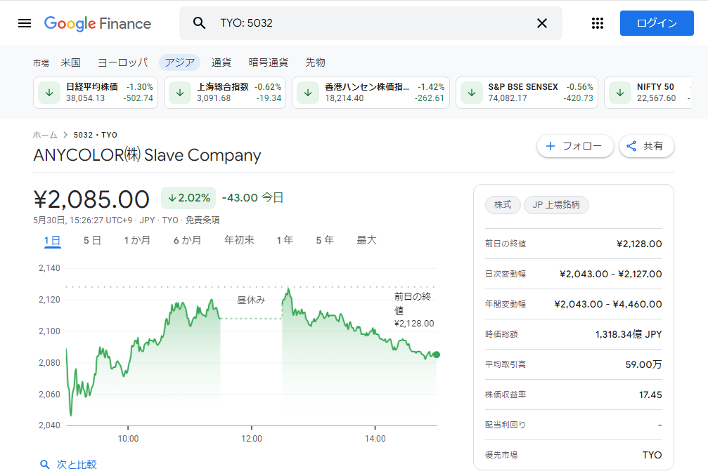708x476 pixels.
Task: Click the 株価収益率 value 17.45
Action: coord(650,395)
